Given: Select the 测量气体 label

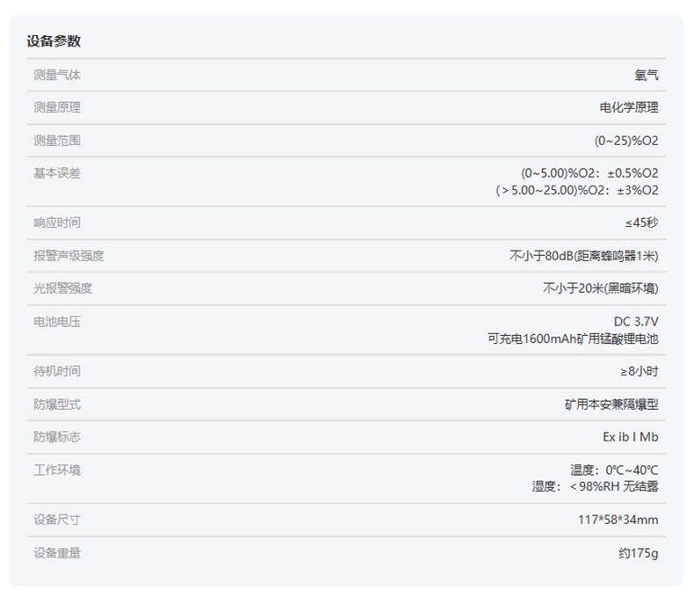Looking at the screenshot, I should click(x=57, y=75).
